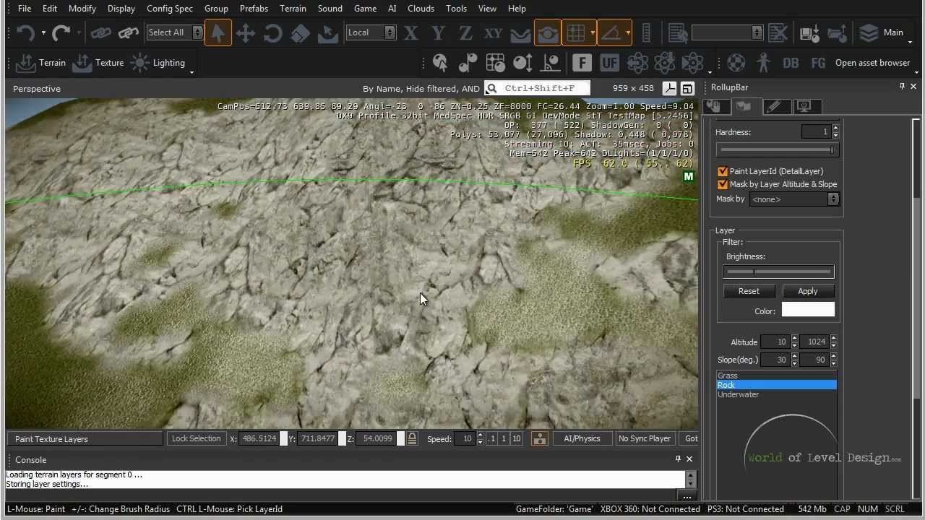Click the Unlink Object broken-chain icon
The height and width of the screenshot is (520, 925).
(x=128, y=32)
